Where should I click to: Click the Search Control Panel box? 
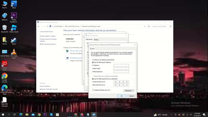162,26
